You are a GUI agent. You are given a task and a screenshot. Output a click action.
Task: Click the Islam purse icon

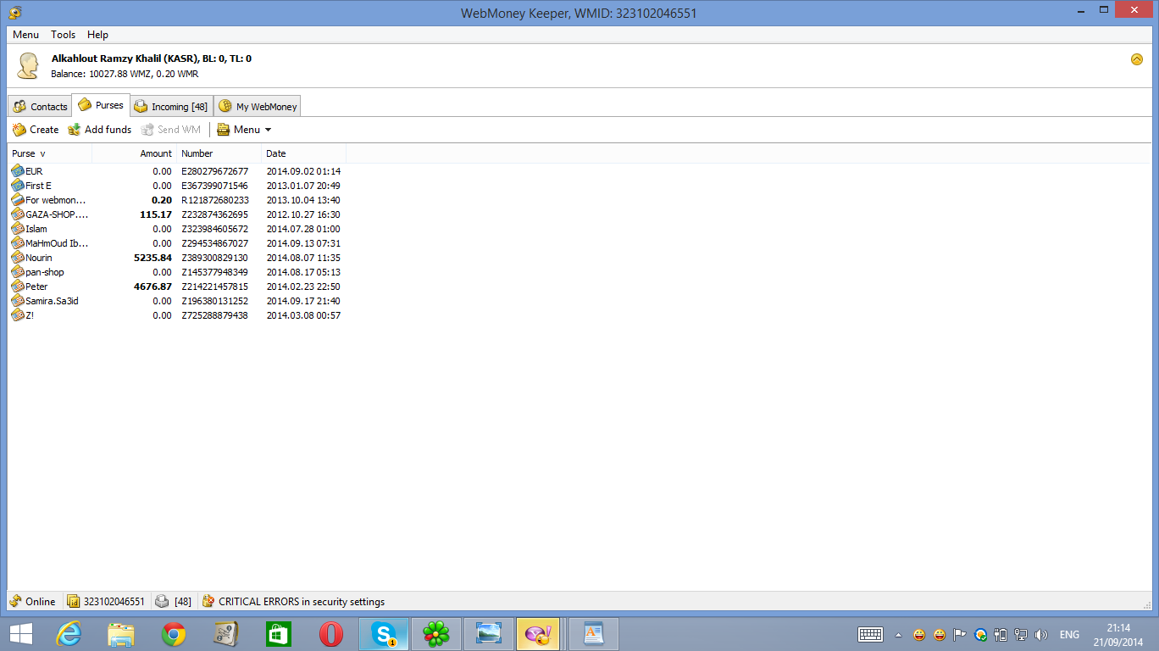[x=18, y=229]
